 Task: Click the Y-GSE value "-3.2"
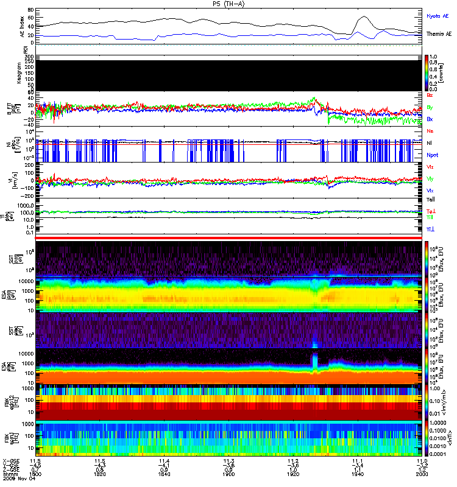tap(422, 466)
